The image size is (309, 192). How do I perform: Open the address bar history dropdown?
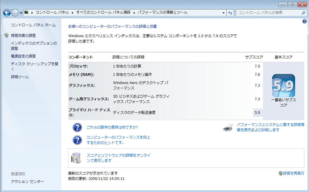[x=223, y=13]
